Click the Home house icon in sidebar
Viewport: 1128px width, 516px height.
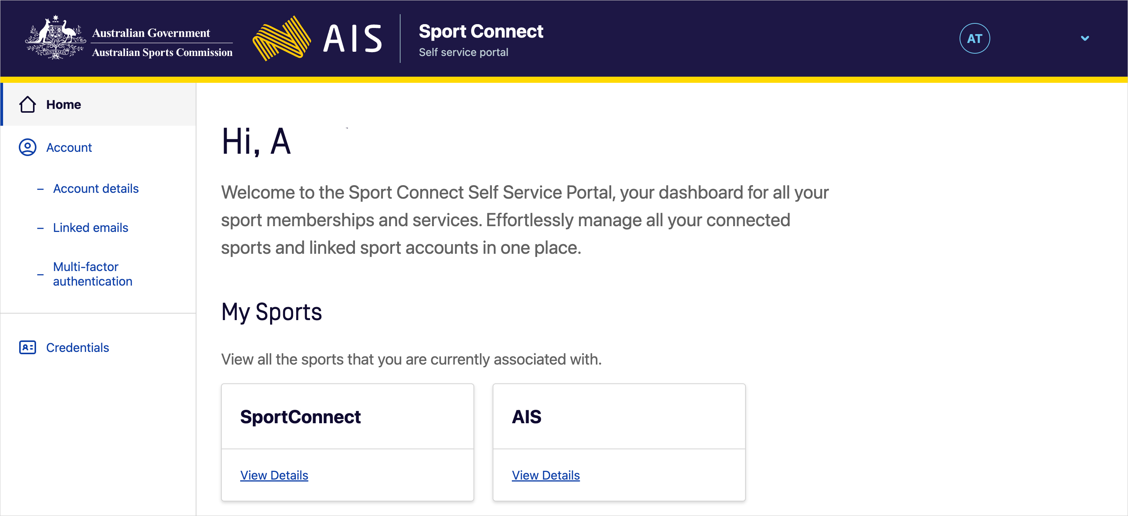click(27, 104)
